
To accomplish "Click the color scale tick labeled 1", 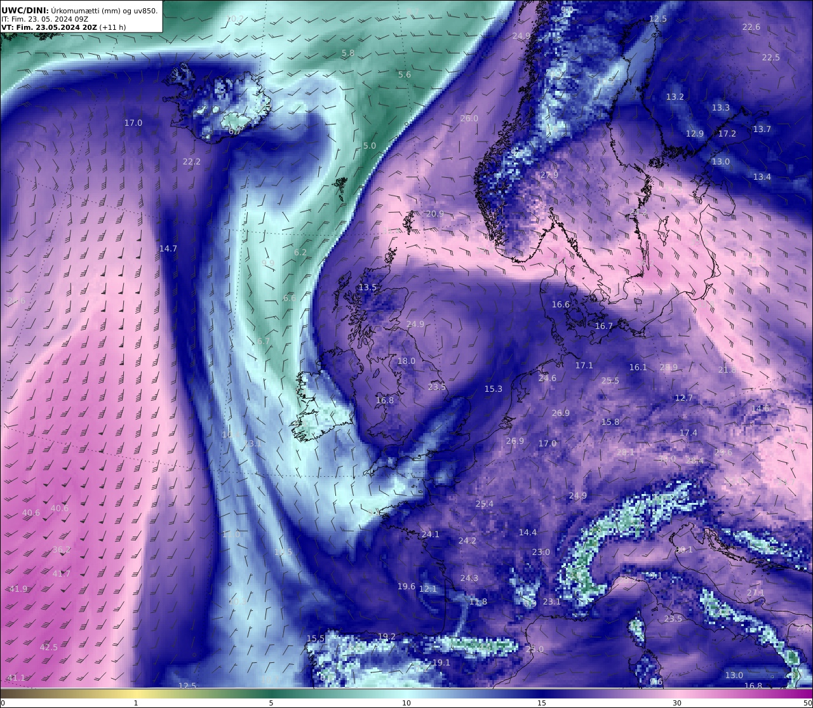I will pyautogui.click(x=135, y=702).
